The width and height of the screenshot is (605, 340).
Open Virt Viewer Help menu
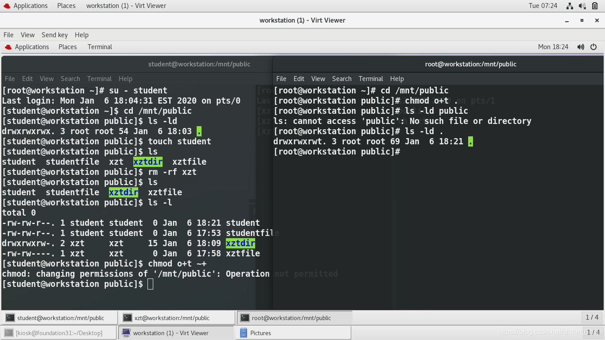point(81,35)
